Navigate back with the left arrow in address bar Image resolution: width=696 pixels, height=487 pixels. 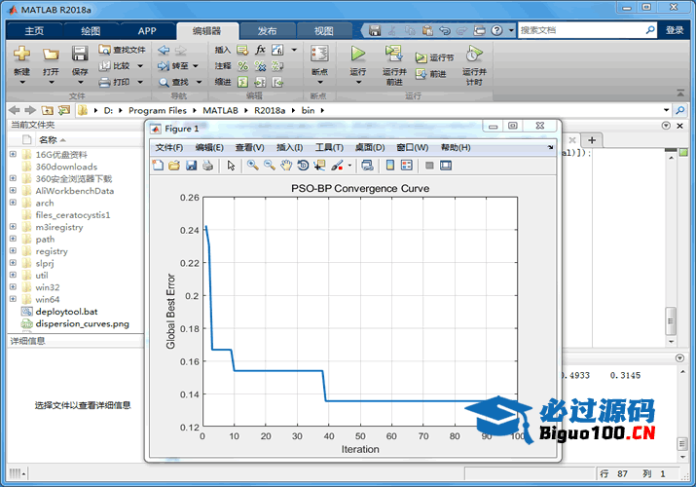coord(15,110)
